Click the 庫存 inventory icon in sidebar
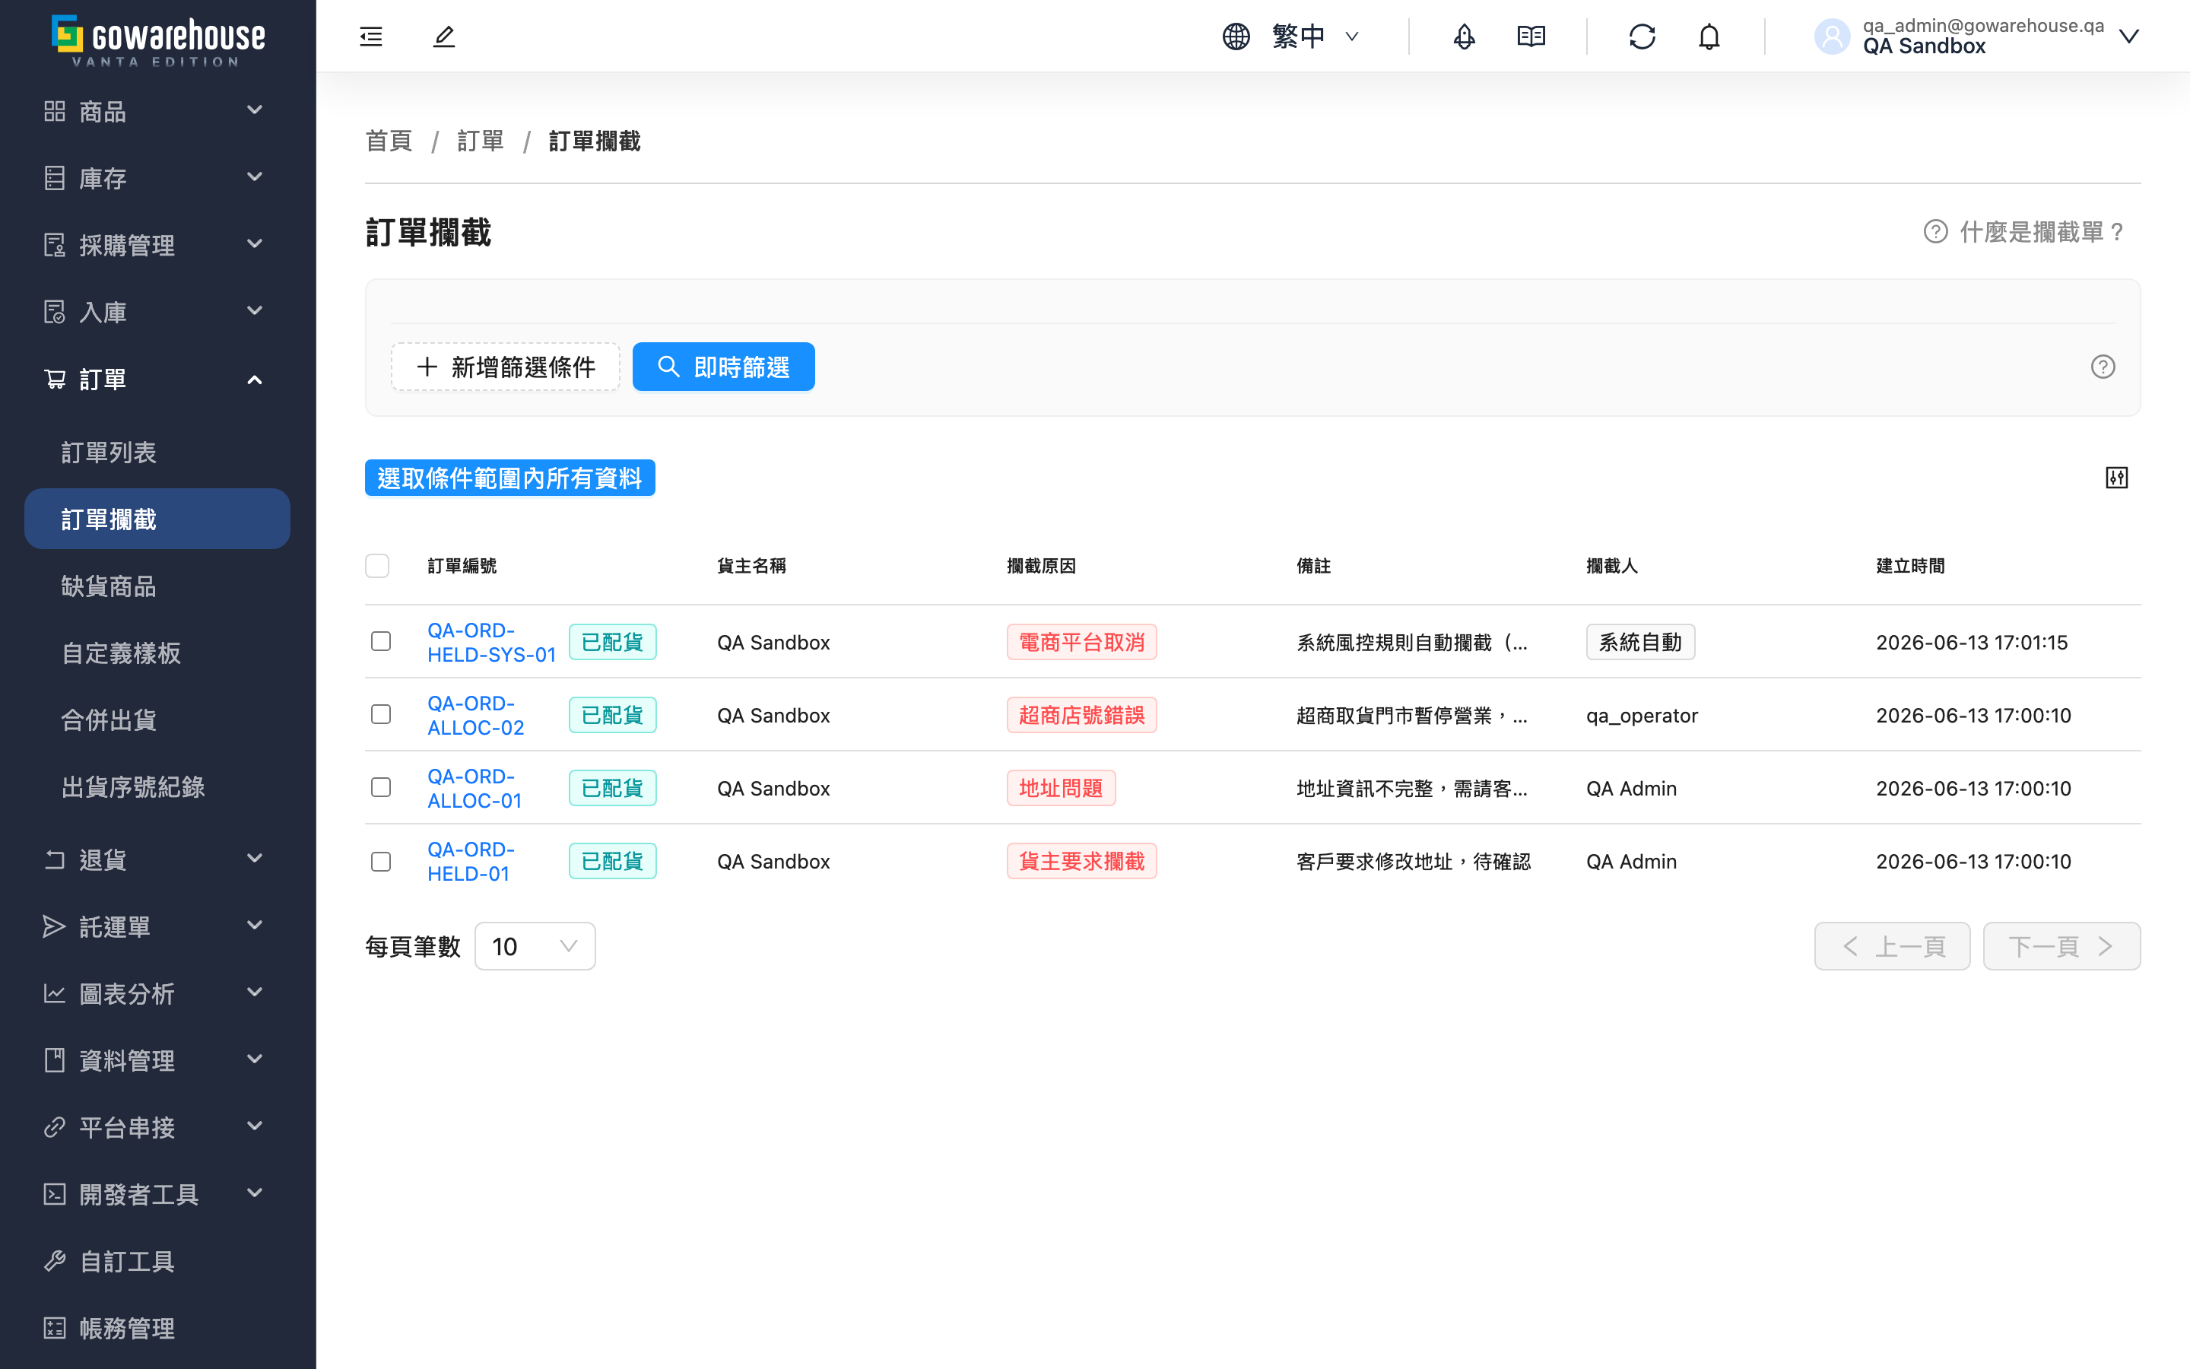Image resolution: width=2190 pixels, height=1369 pixels. [54, 177]
